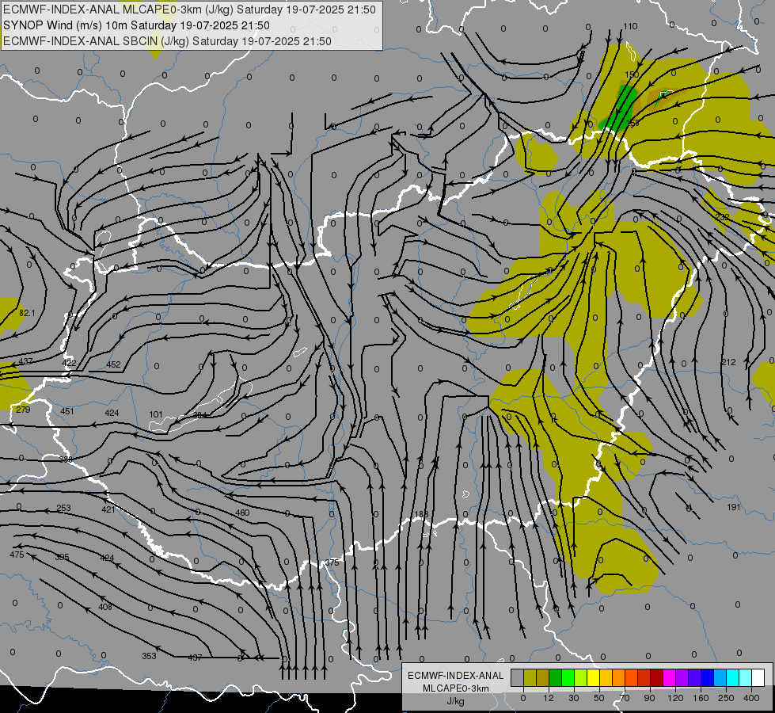Click the map value 158
Screen dimensions: 775x713
[x=633, y=122]
